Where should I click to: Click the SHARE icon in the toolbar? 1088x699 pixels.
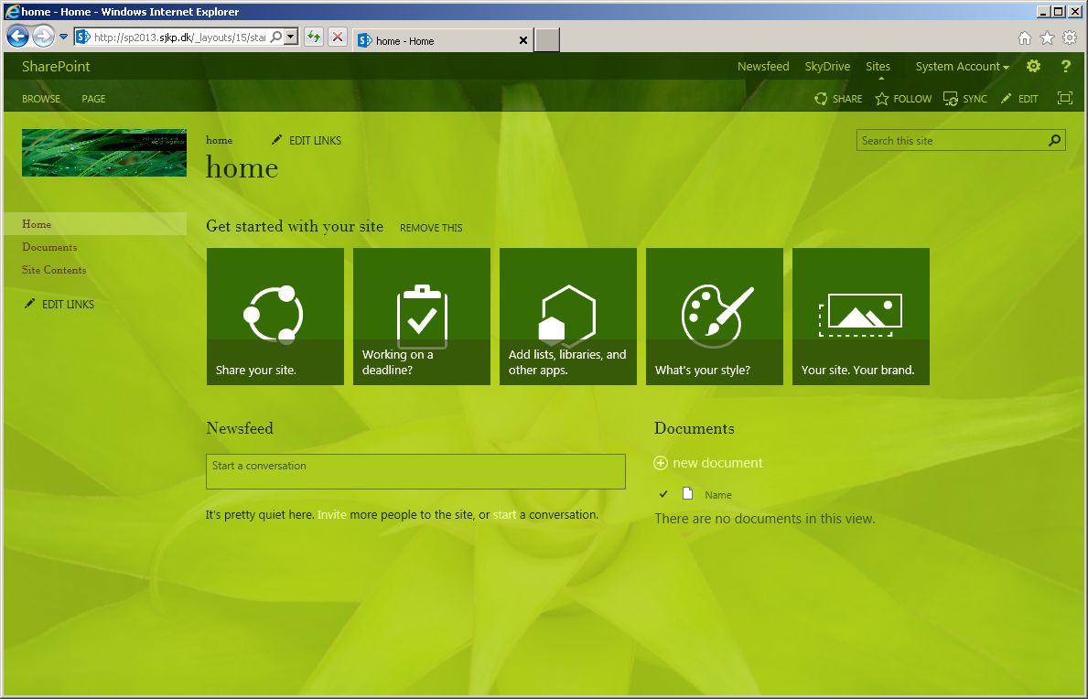[821, 98]
